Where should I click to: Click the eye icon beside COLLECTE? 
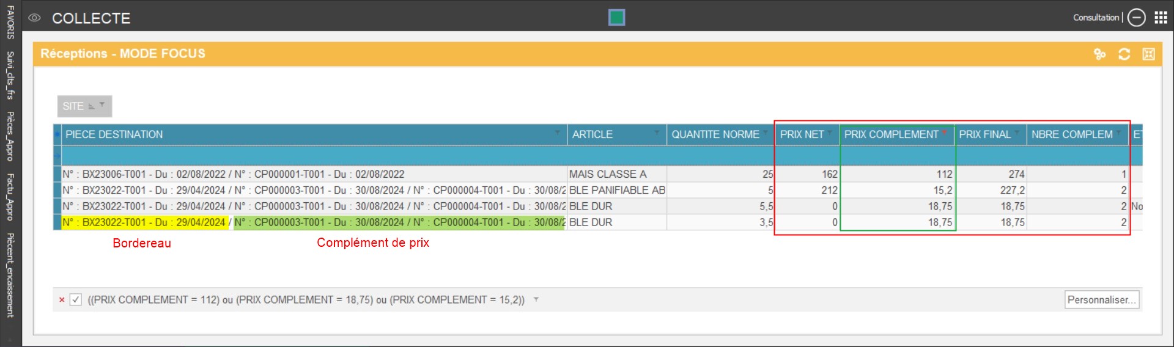click(x=35, y=18)
